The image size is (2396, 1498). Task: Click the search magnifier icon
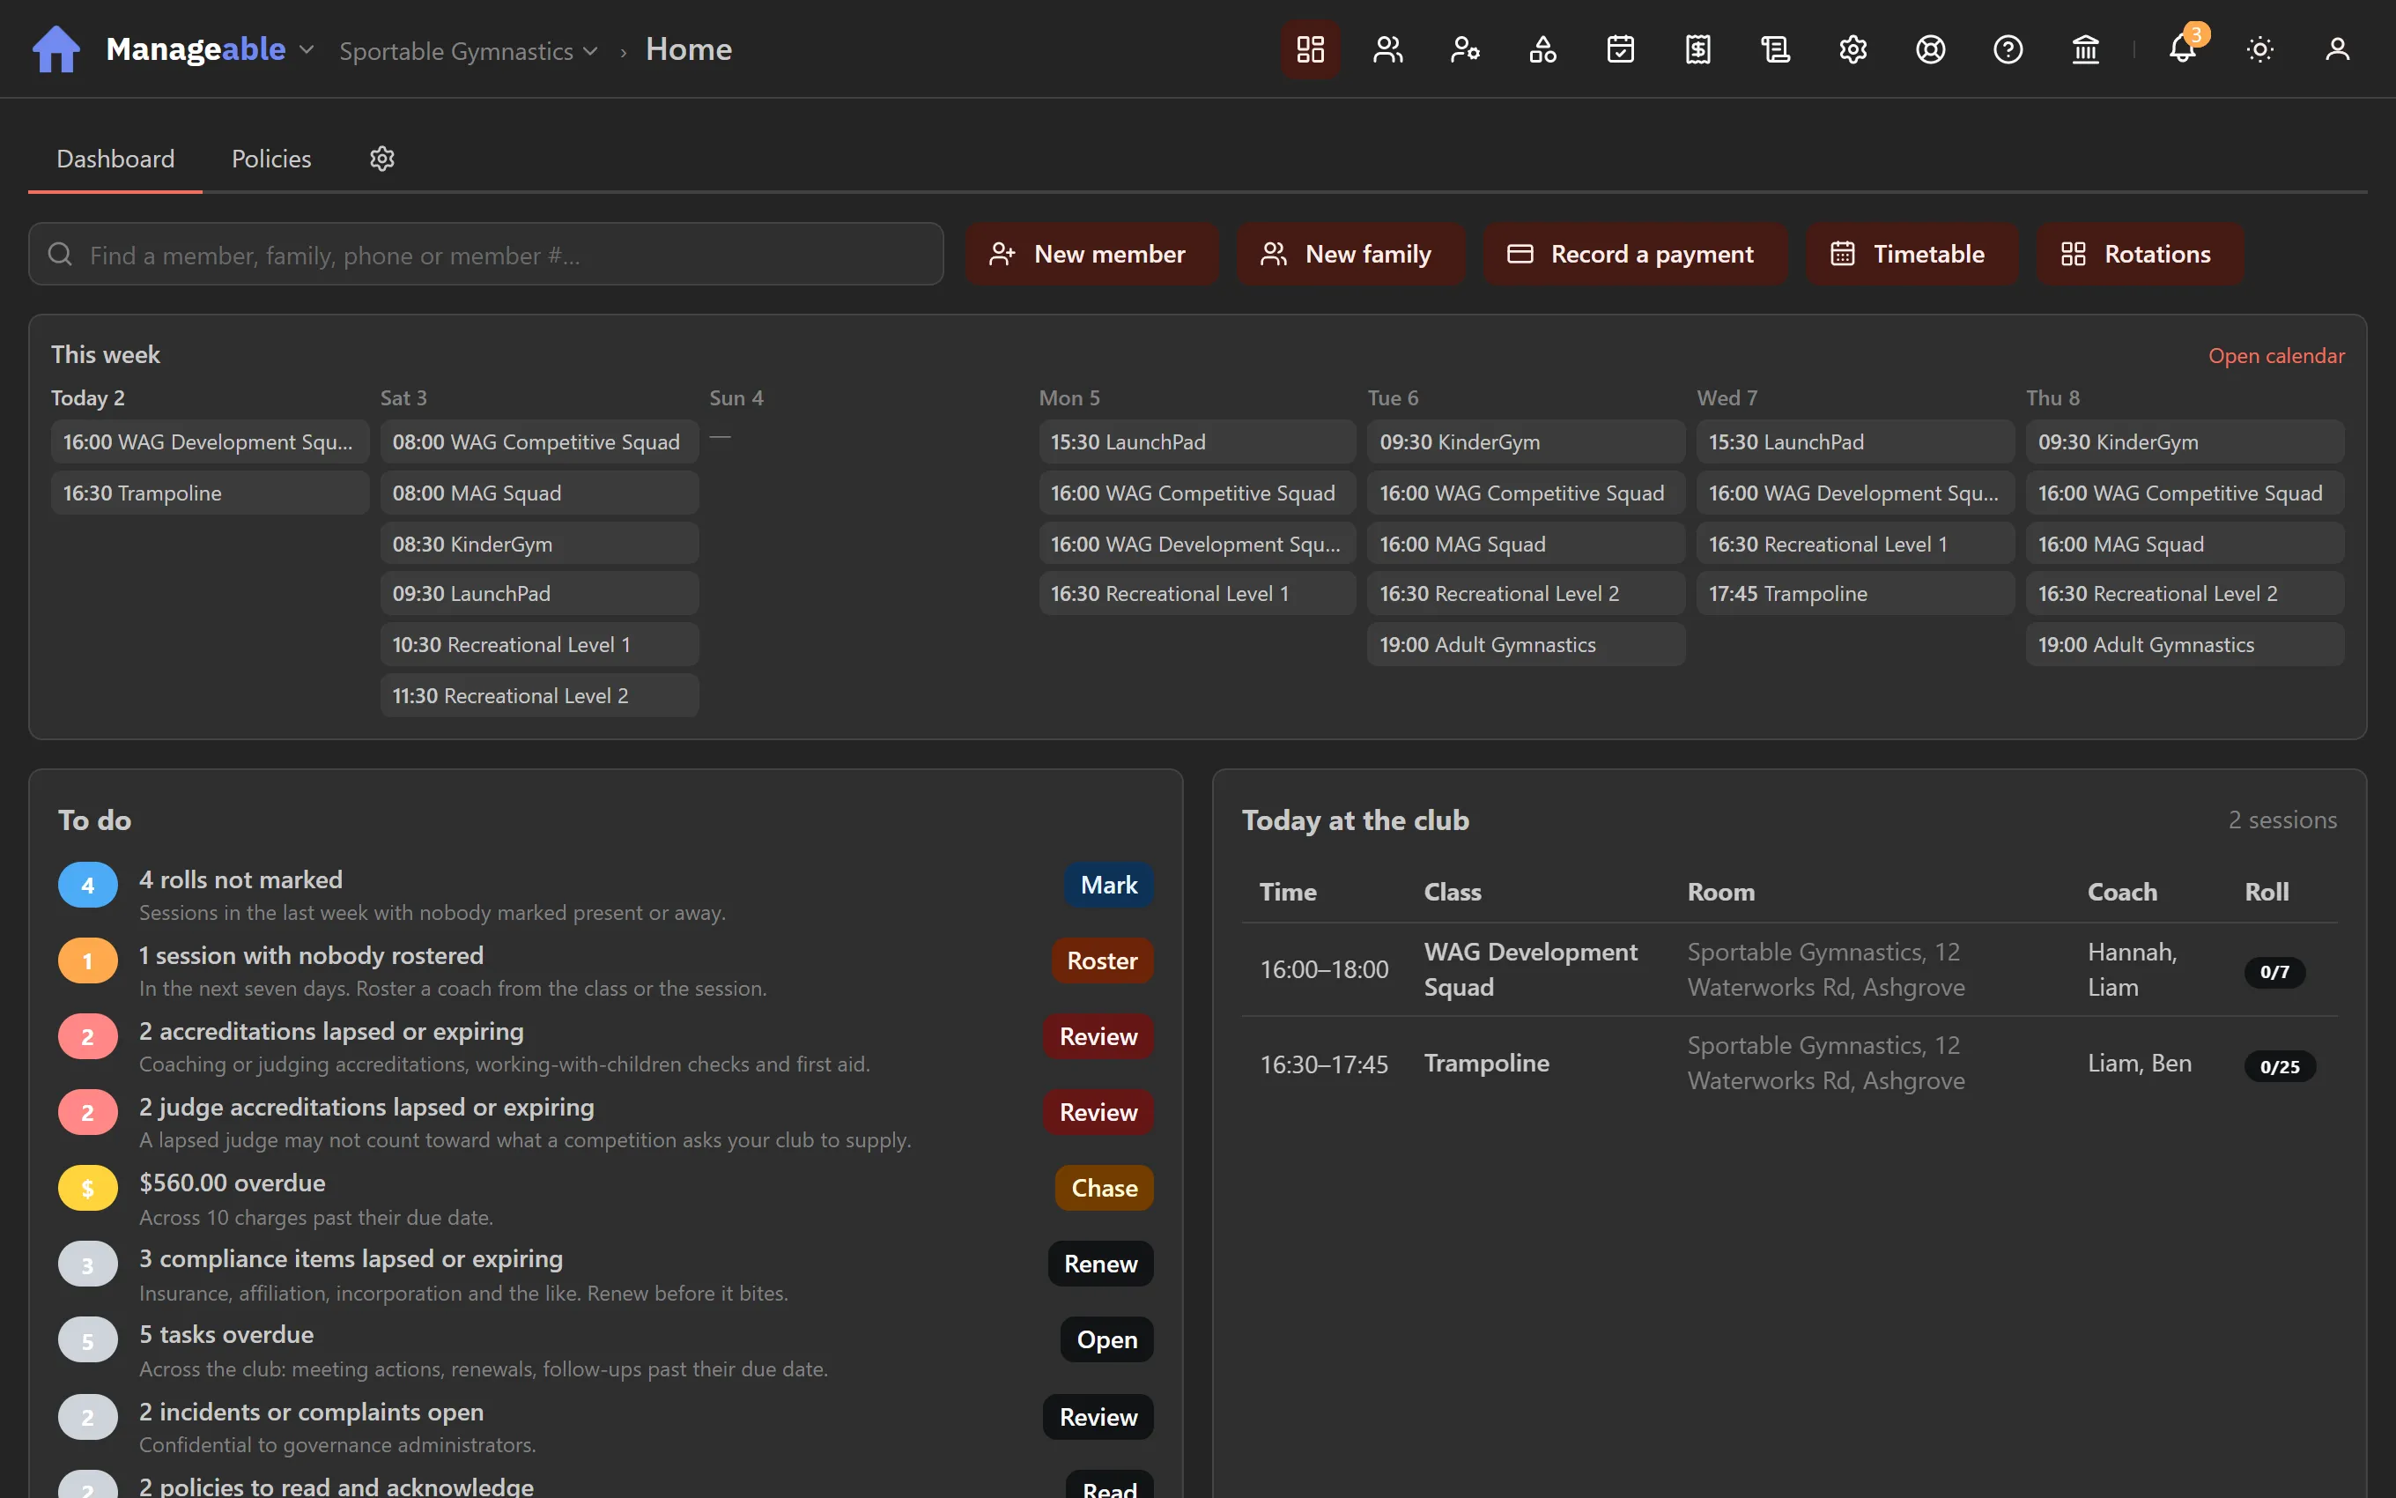61,255
